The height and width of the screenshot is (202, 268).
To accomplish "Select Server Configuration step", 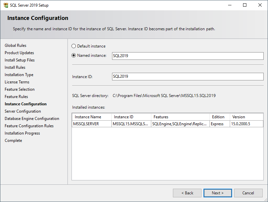I will coord(23,111).
